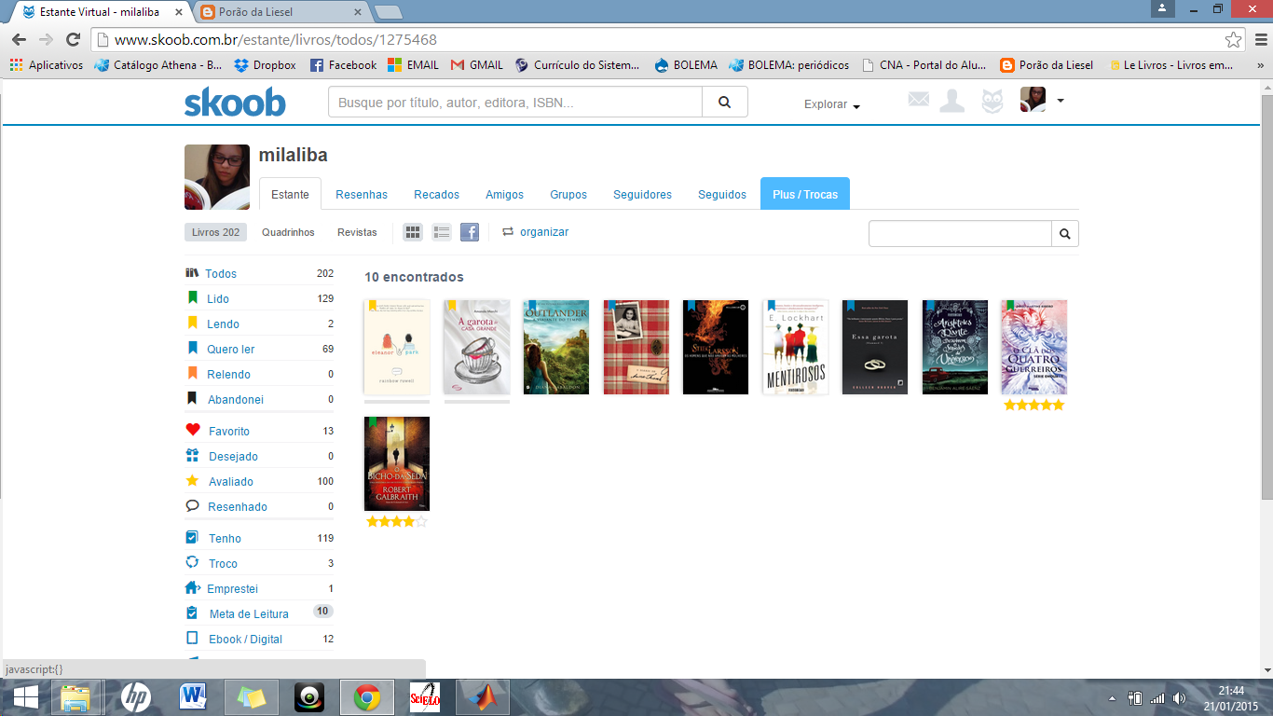Bookmark page with star icon

pyautogui.click(x=1233, y=40)
